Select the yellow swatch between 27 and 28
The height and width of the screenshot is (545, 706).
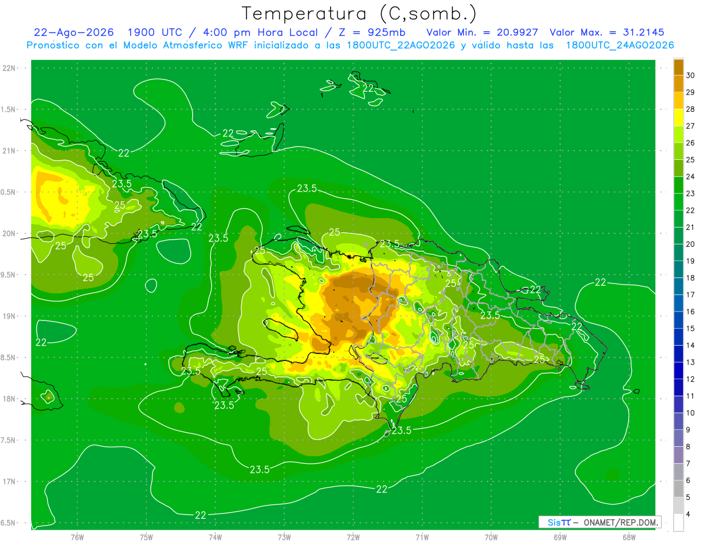tap(678, 118)
